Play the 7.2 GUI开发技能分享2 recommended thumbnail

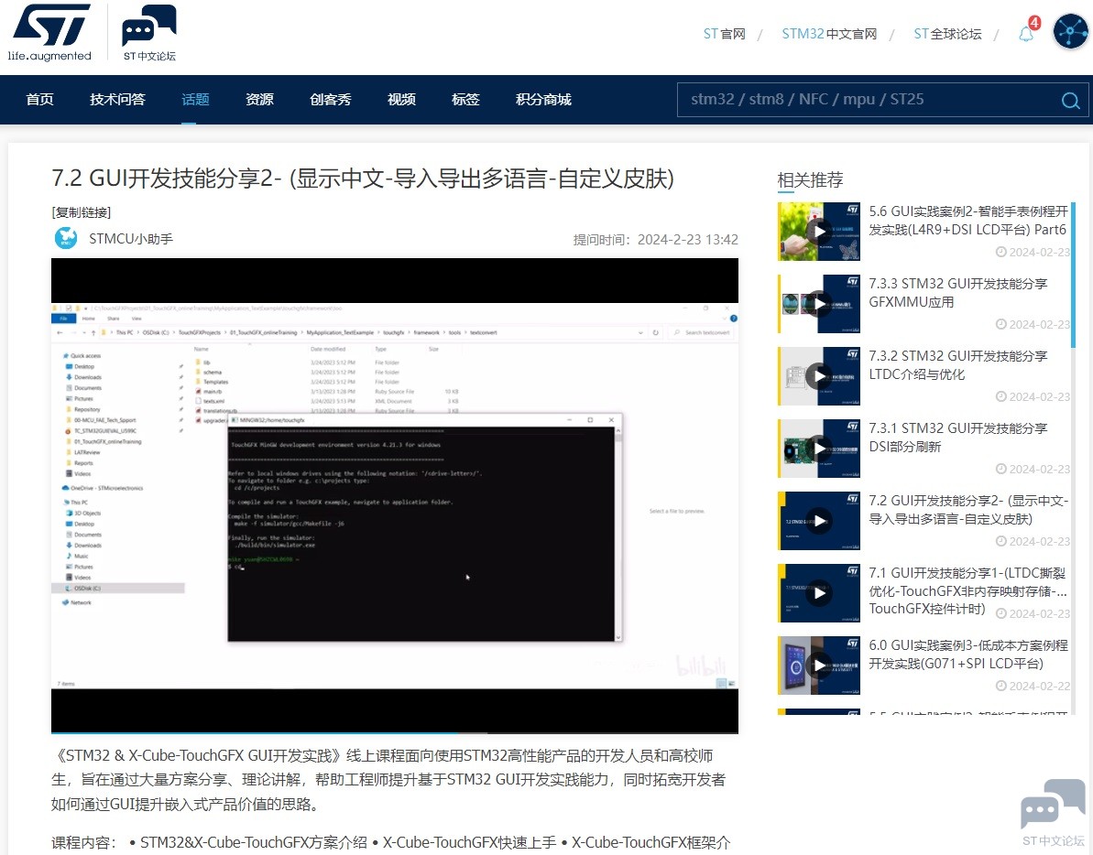click(x=819, y=521)
